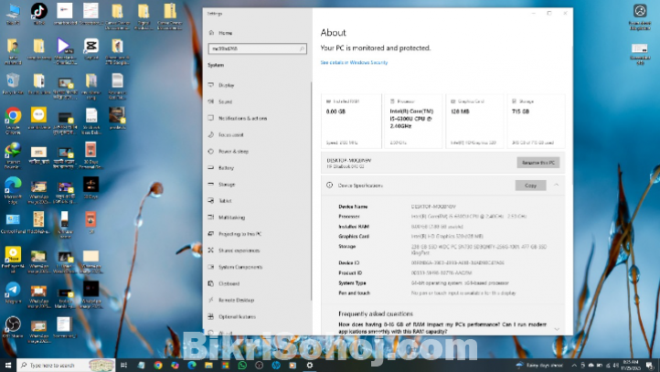Select the Settings gear on the taskbar
This screenshot has height=372, width=660.
point(309,366)
